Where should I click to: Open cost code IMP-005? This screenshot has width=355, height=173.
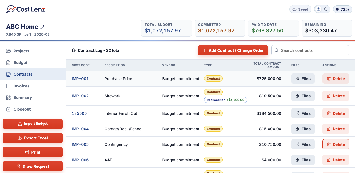click(80, 144)
